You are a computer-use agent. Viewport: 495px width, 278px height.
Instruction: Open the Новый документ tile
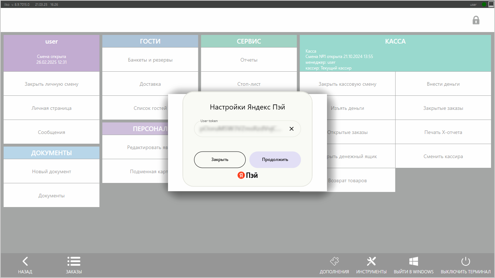tap(51, 171)
